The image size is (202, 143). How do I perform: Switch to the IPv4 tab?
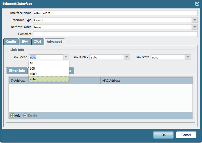click(25, 42)
